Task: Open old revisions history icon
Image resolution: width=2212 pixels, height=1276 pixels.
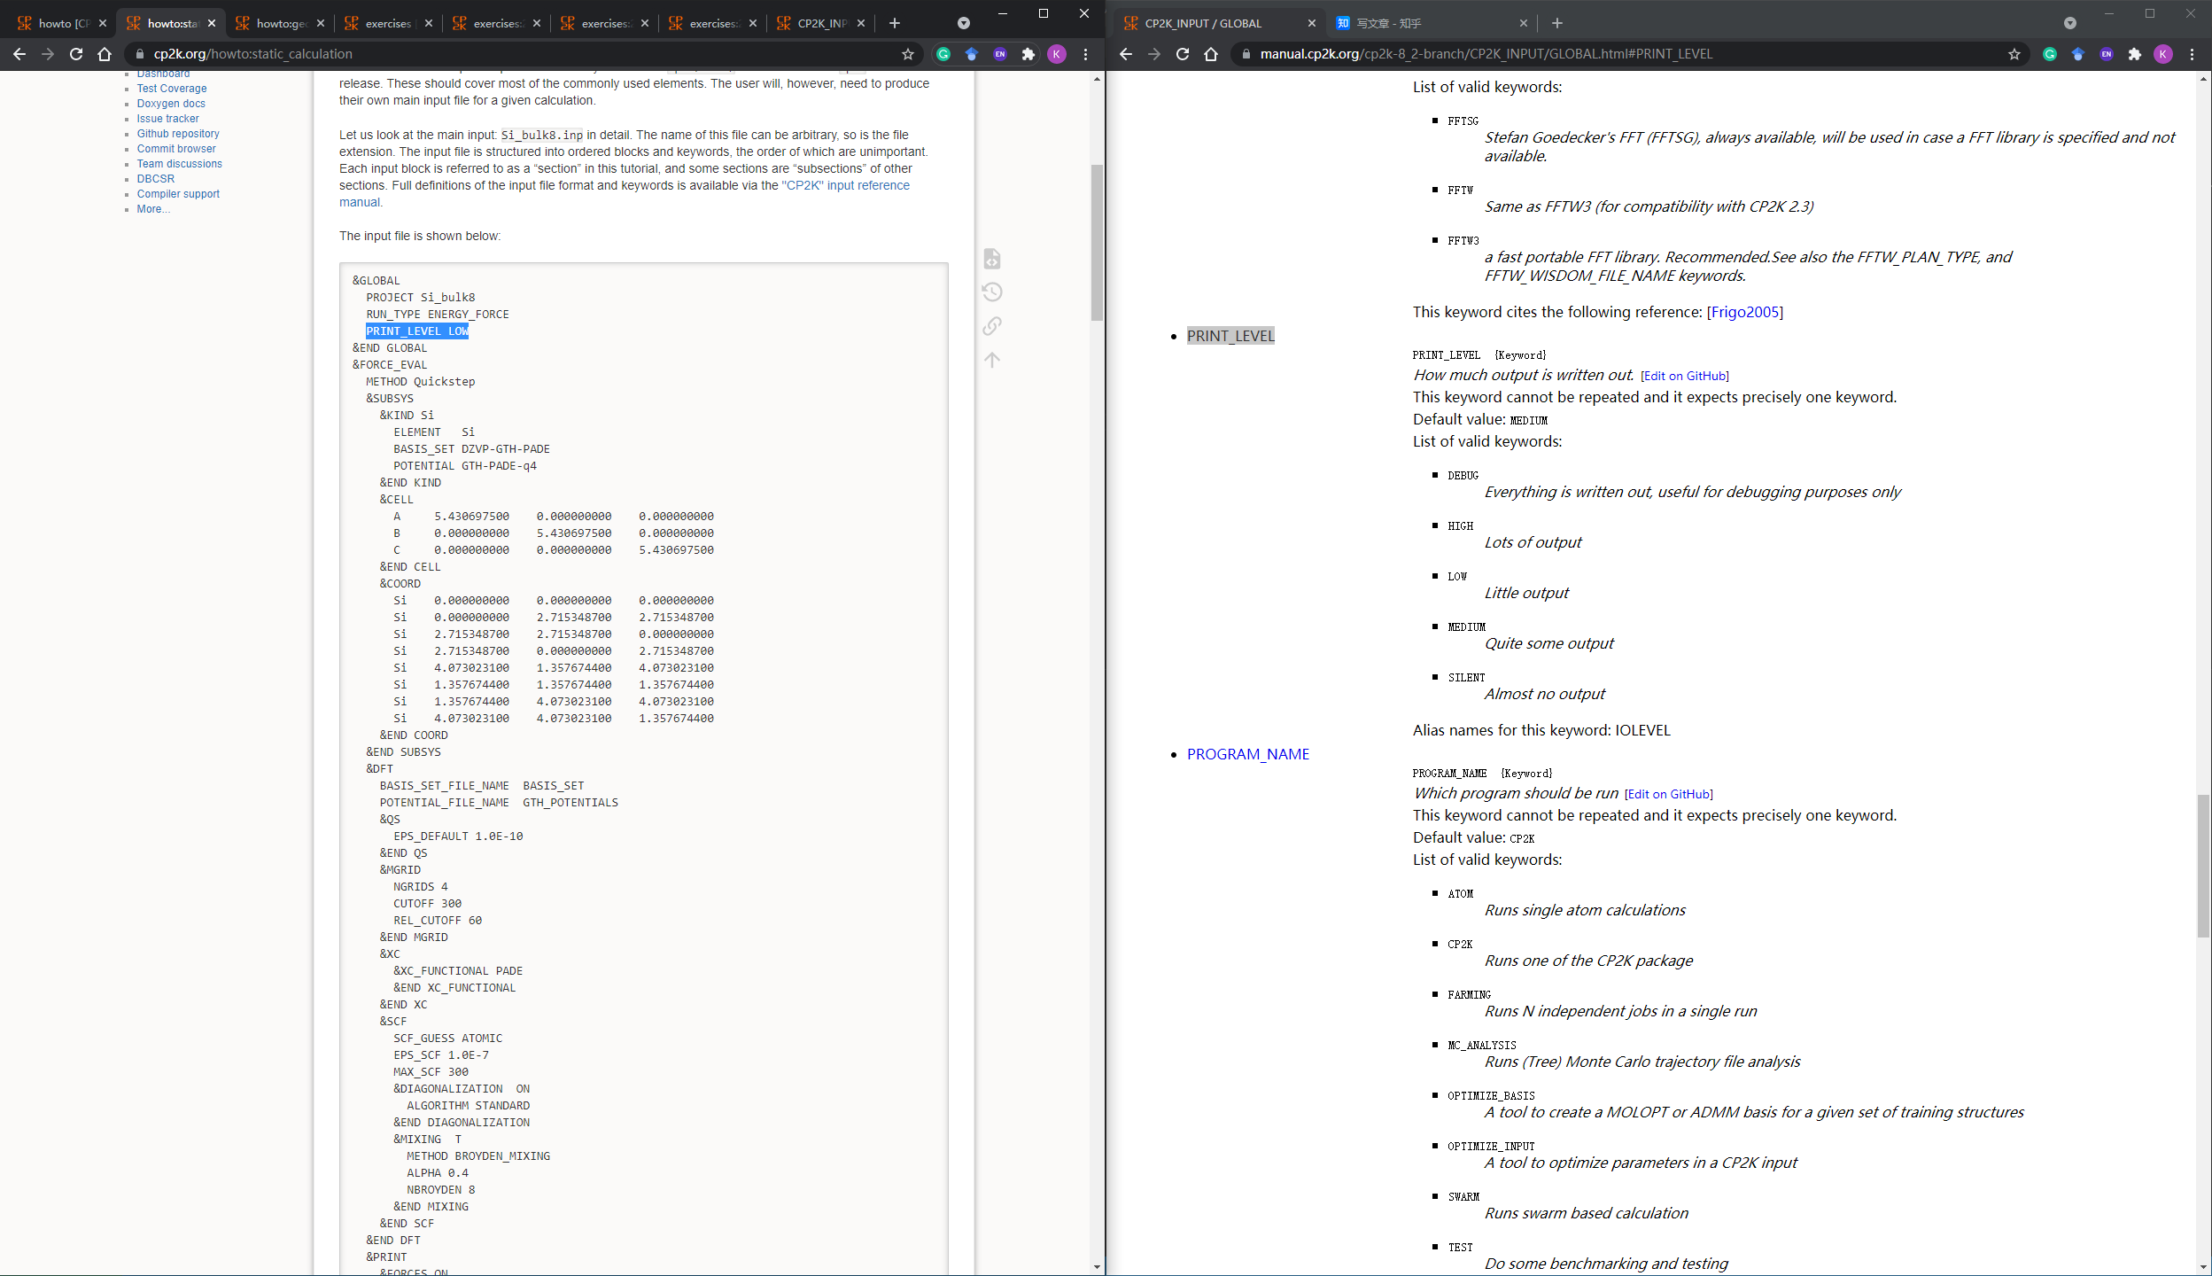Action: [992, 292]
